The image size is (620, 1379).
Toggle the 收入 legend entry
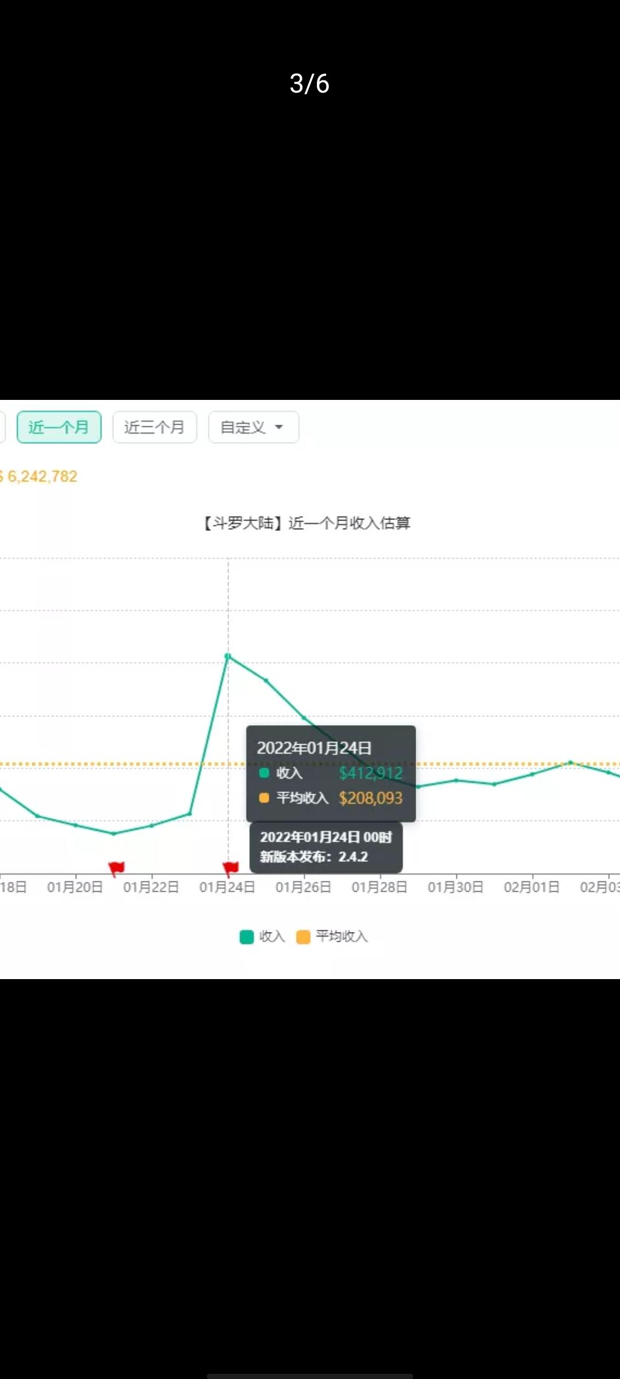pyautogui.click(x=262, y=937)
